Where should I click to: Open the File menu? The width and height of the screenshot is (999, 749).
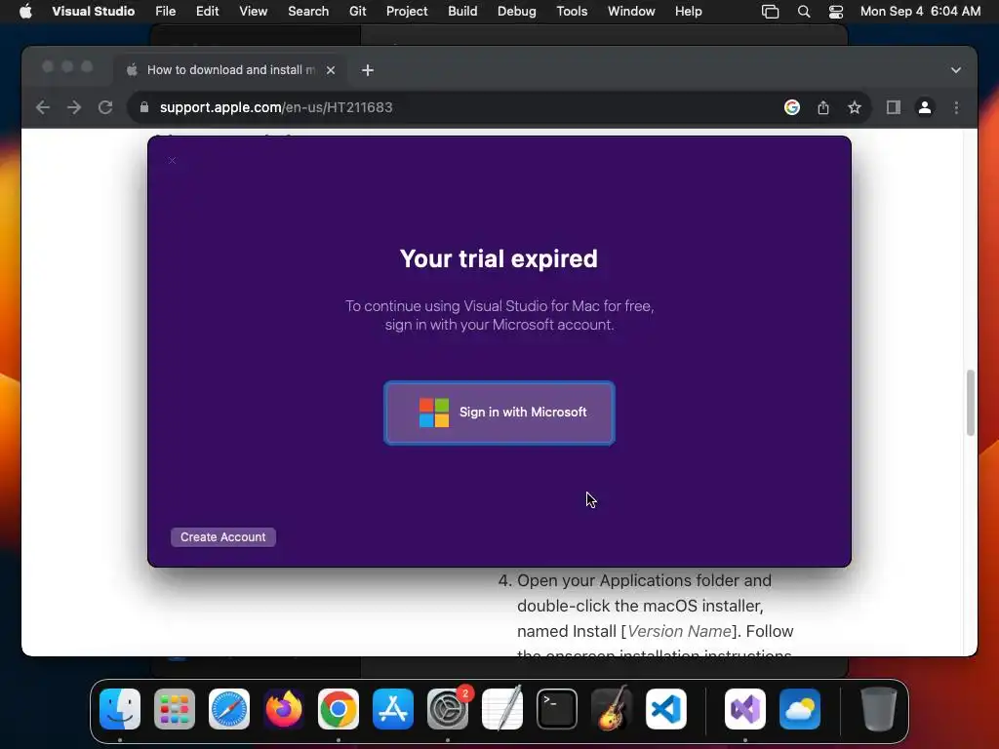point(165,11)
